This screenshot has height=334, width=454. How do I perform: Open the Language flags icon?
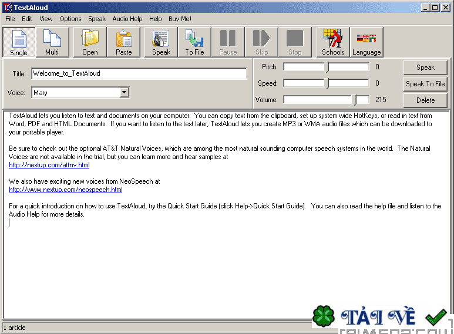366,42
